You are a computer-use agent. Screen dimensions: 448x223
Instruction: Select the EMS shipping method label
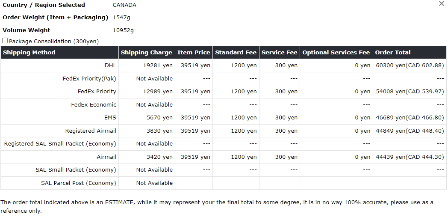[110, 118]
